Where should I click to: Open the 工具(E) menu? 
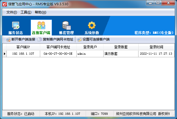[26, 12]
